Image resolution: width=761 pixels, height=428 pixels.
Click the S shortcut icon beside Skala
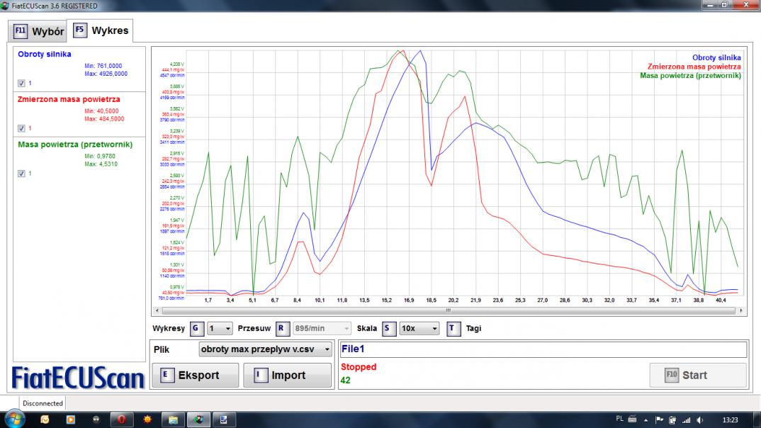click(389, 329)
